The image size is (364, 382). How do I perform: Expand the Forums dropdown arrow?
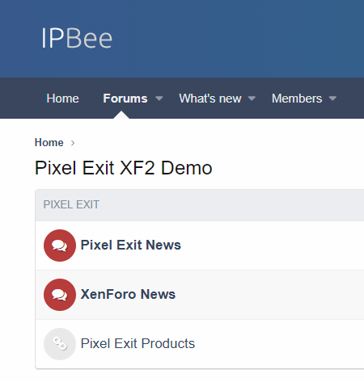(x=159, y=99)
